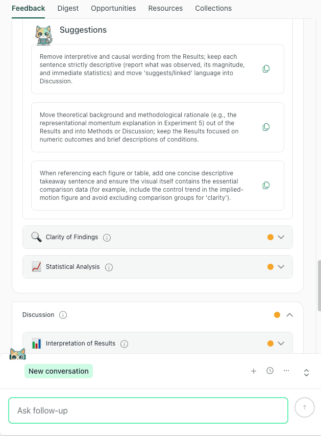Copy the first suggestion about interpretive wording
This screenshot has width=321, height=436.
(266, 68)
